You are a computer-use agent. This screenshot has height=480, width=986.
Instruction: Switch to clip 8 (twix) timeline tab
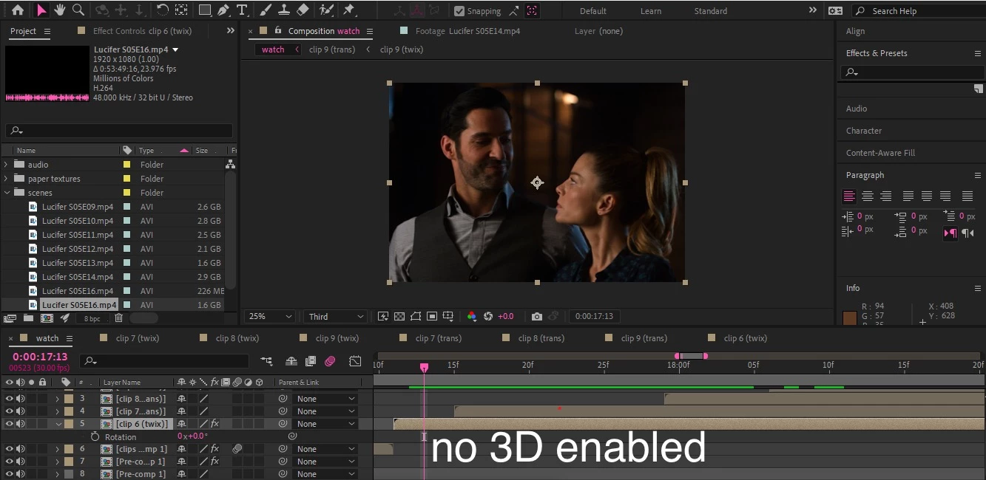click(237, 338)
